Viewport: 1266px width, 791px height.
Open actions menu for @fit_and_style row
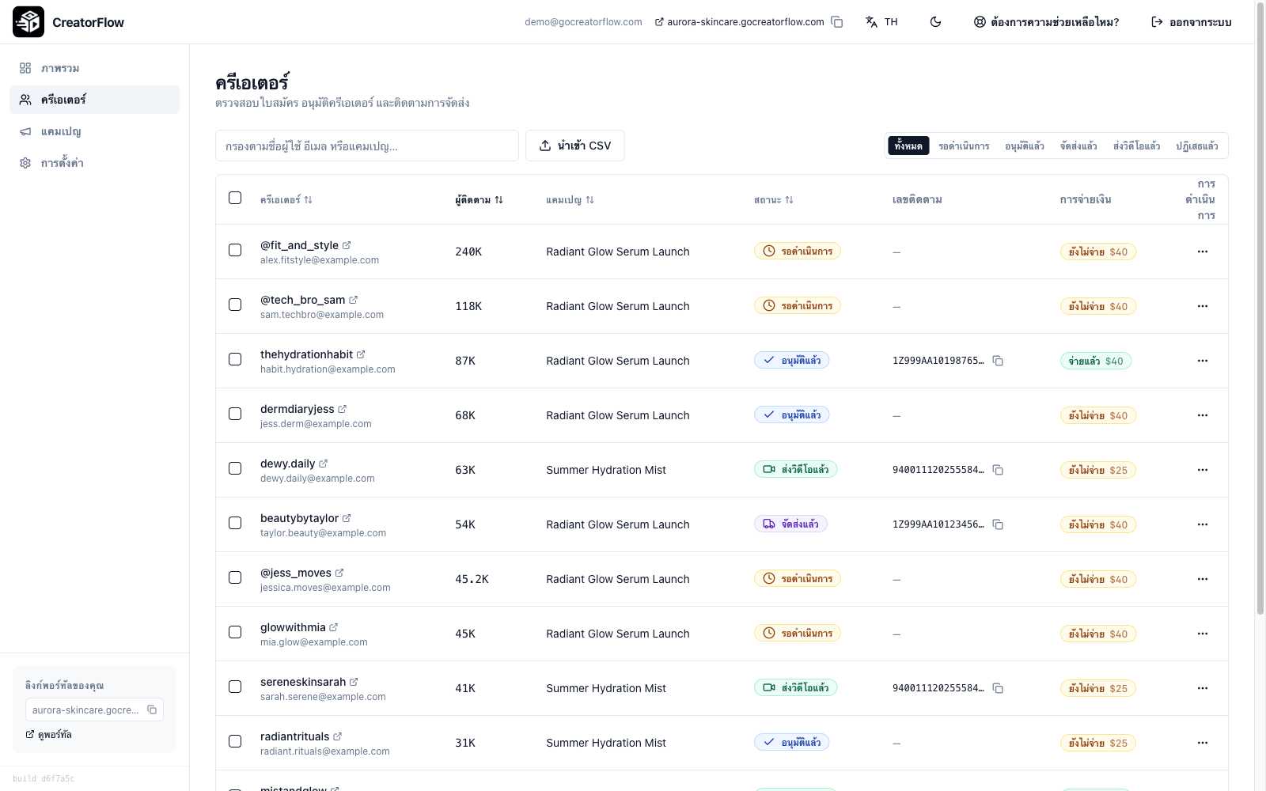pos(1203,252)
